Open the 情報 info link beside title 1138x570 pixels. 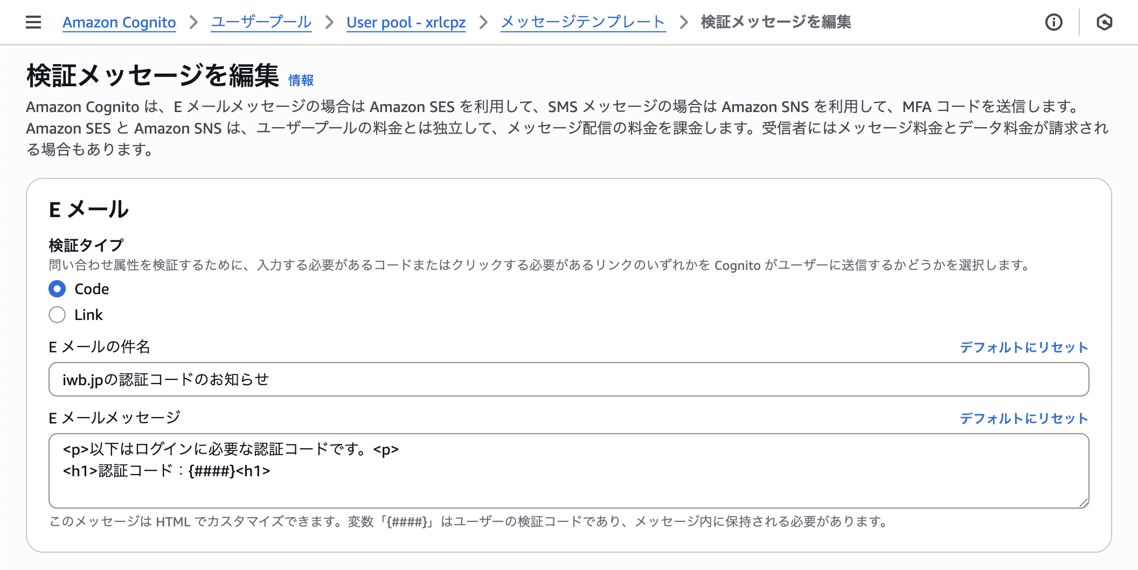(301, 80)
